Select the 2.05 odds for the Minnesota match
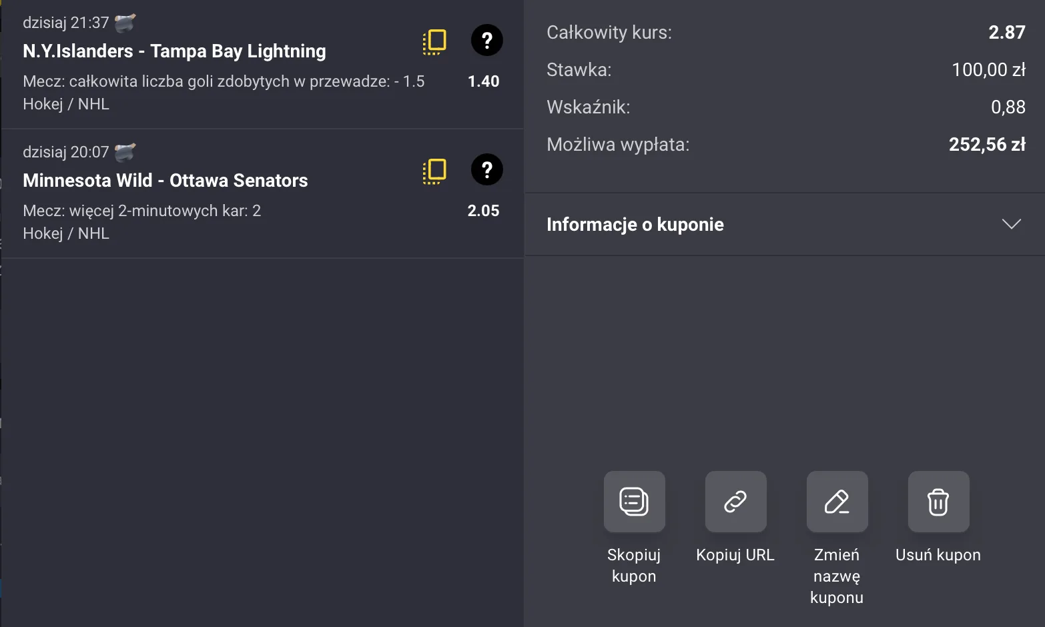The width and height of the screenshot is (1045, 627). [x=483, y=210]
